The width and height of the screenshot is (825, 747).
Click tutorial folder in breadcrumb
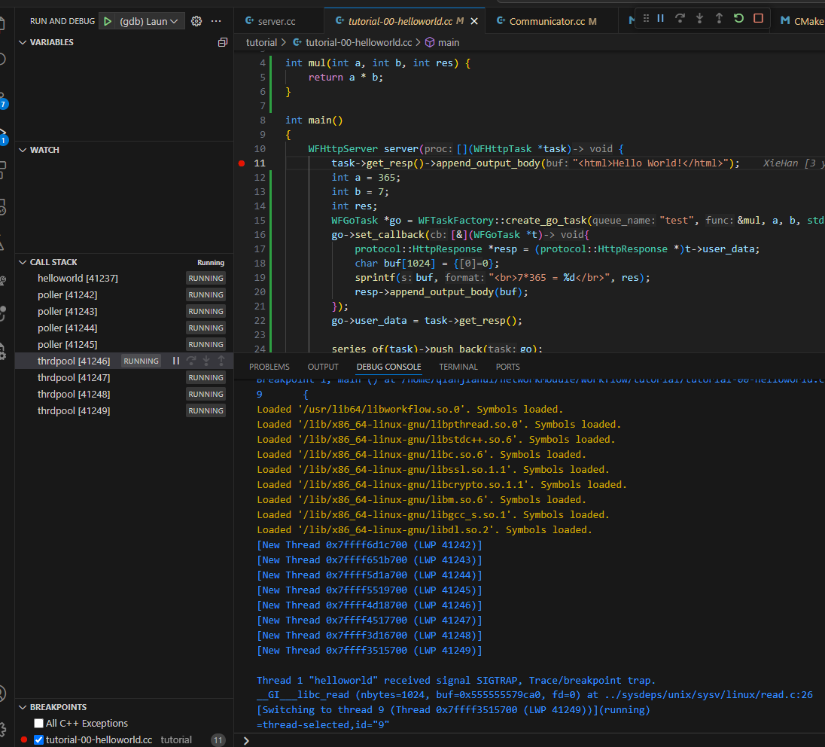click(261, 43)
